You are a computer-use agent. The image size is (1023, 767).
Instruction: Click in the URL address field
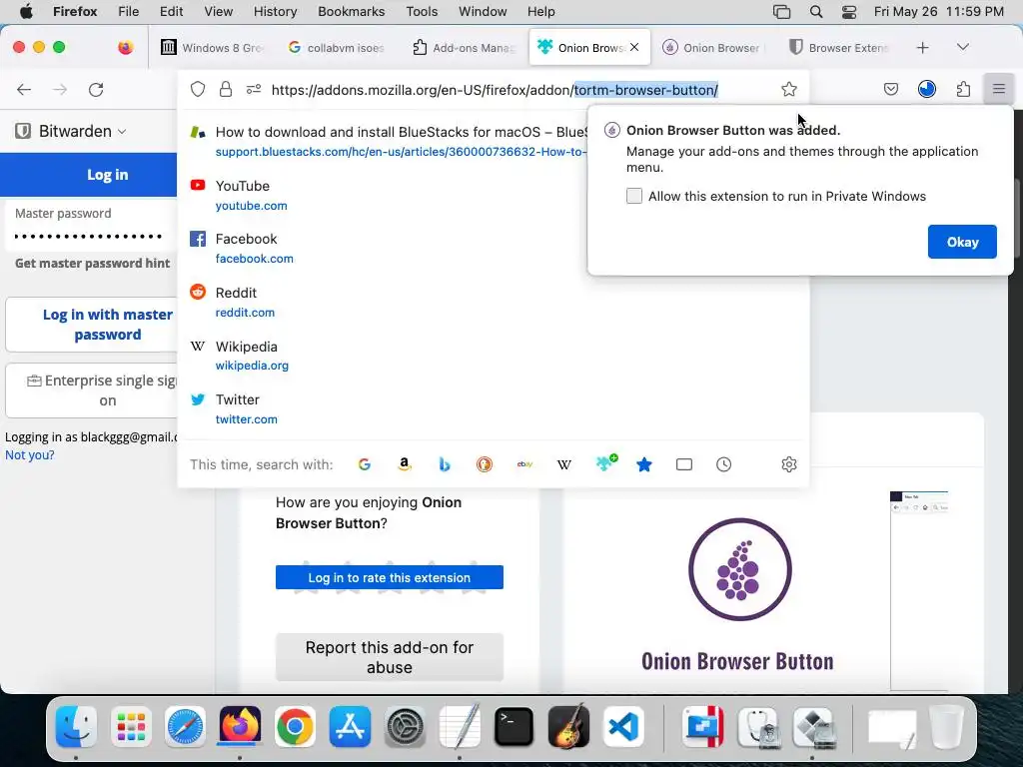pos(495,89)
